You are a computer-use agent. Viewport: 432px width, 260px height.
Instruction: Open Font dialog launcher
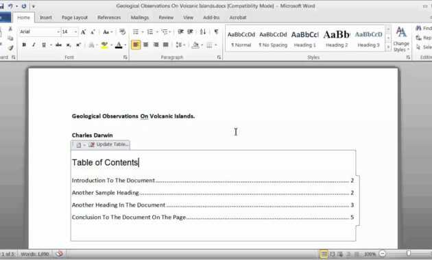tap(125, 57)
